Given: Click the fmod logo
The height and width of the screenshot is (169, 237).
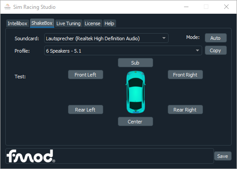Looking at the screenshot, I should point(31,156).
